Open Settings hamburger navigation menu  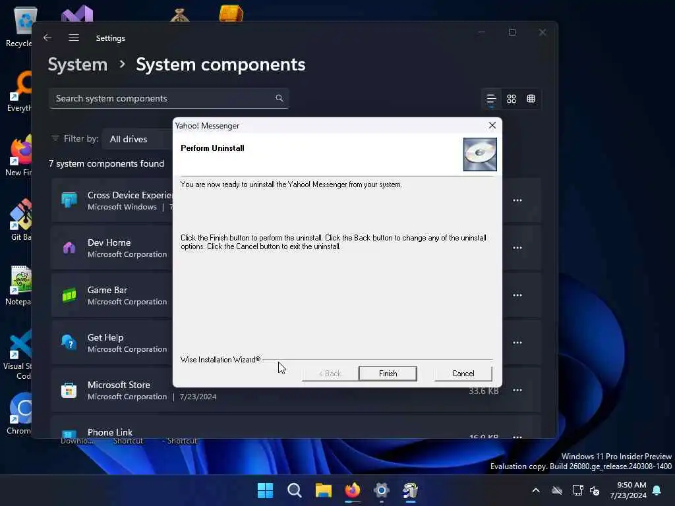pos(74,38)
